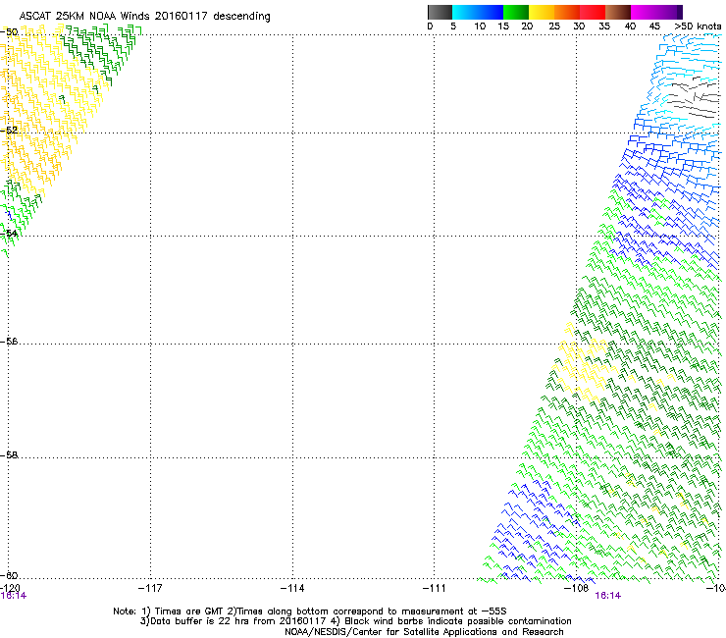Click the '-117' longitude axis label

pyautogui.click(x=150, y=588)
